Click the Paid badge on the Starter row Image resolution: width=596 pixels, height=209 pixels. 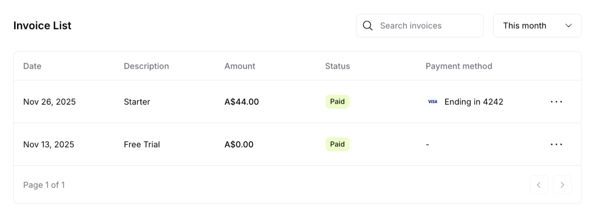tap(337, 102)
